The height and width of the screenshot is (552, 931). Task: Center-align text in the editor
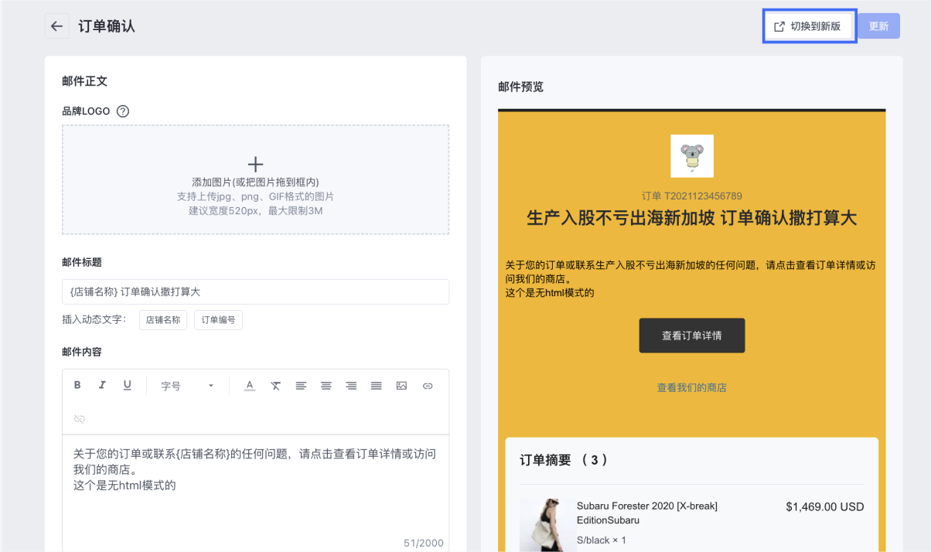pyautogui.click(x=326, y=386)
